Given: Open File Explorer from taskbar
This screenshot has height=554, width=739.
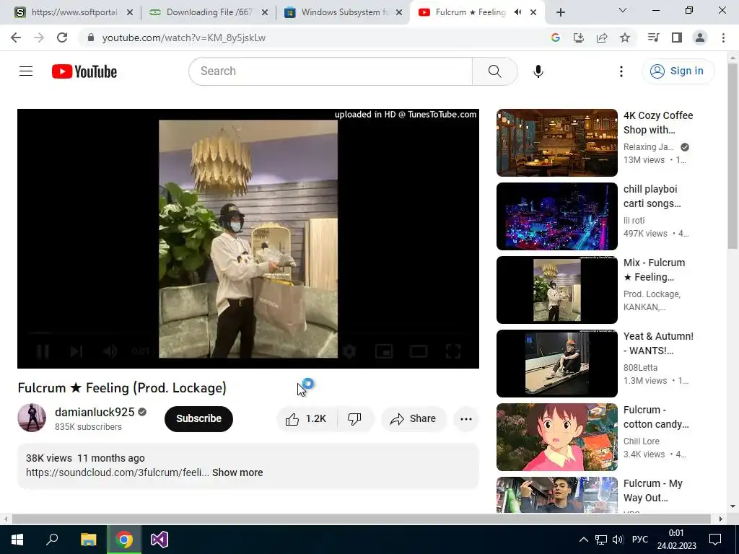Looking at the screenshot, I should (x=88, y=540).
